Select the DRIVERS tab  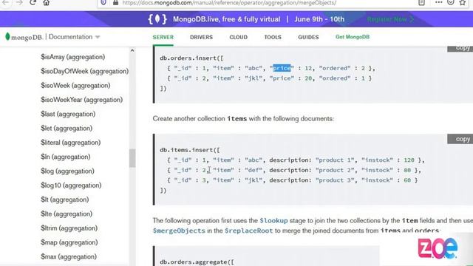coord(201,37)
